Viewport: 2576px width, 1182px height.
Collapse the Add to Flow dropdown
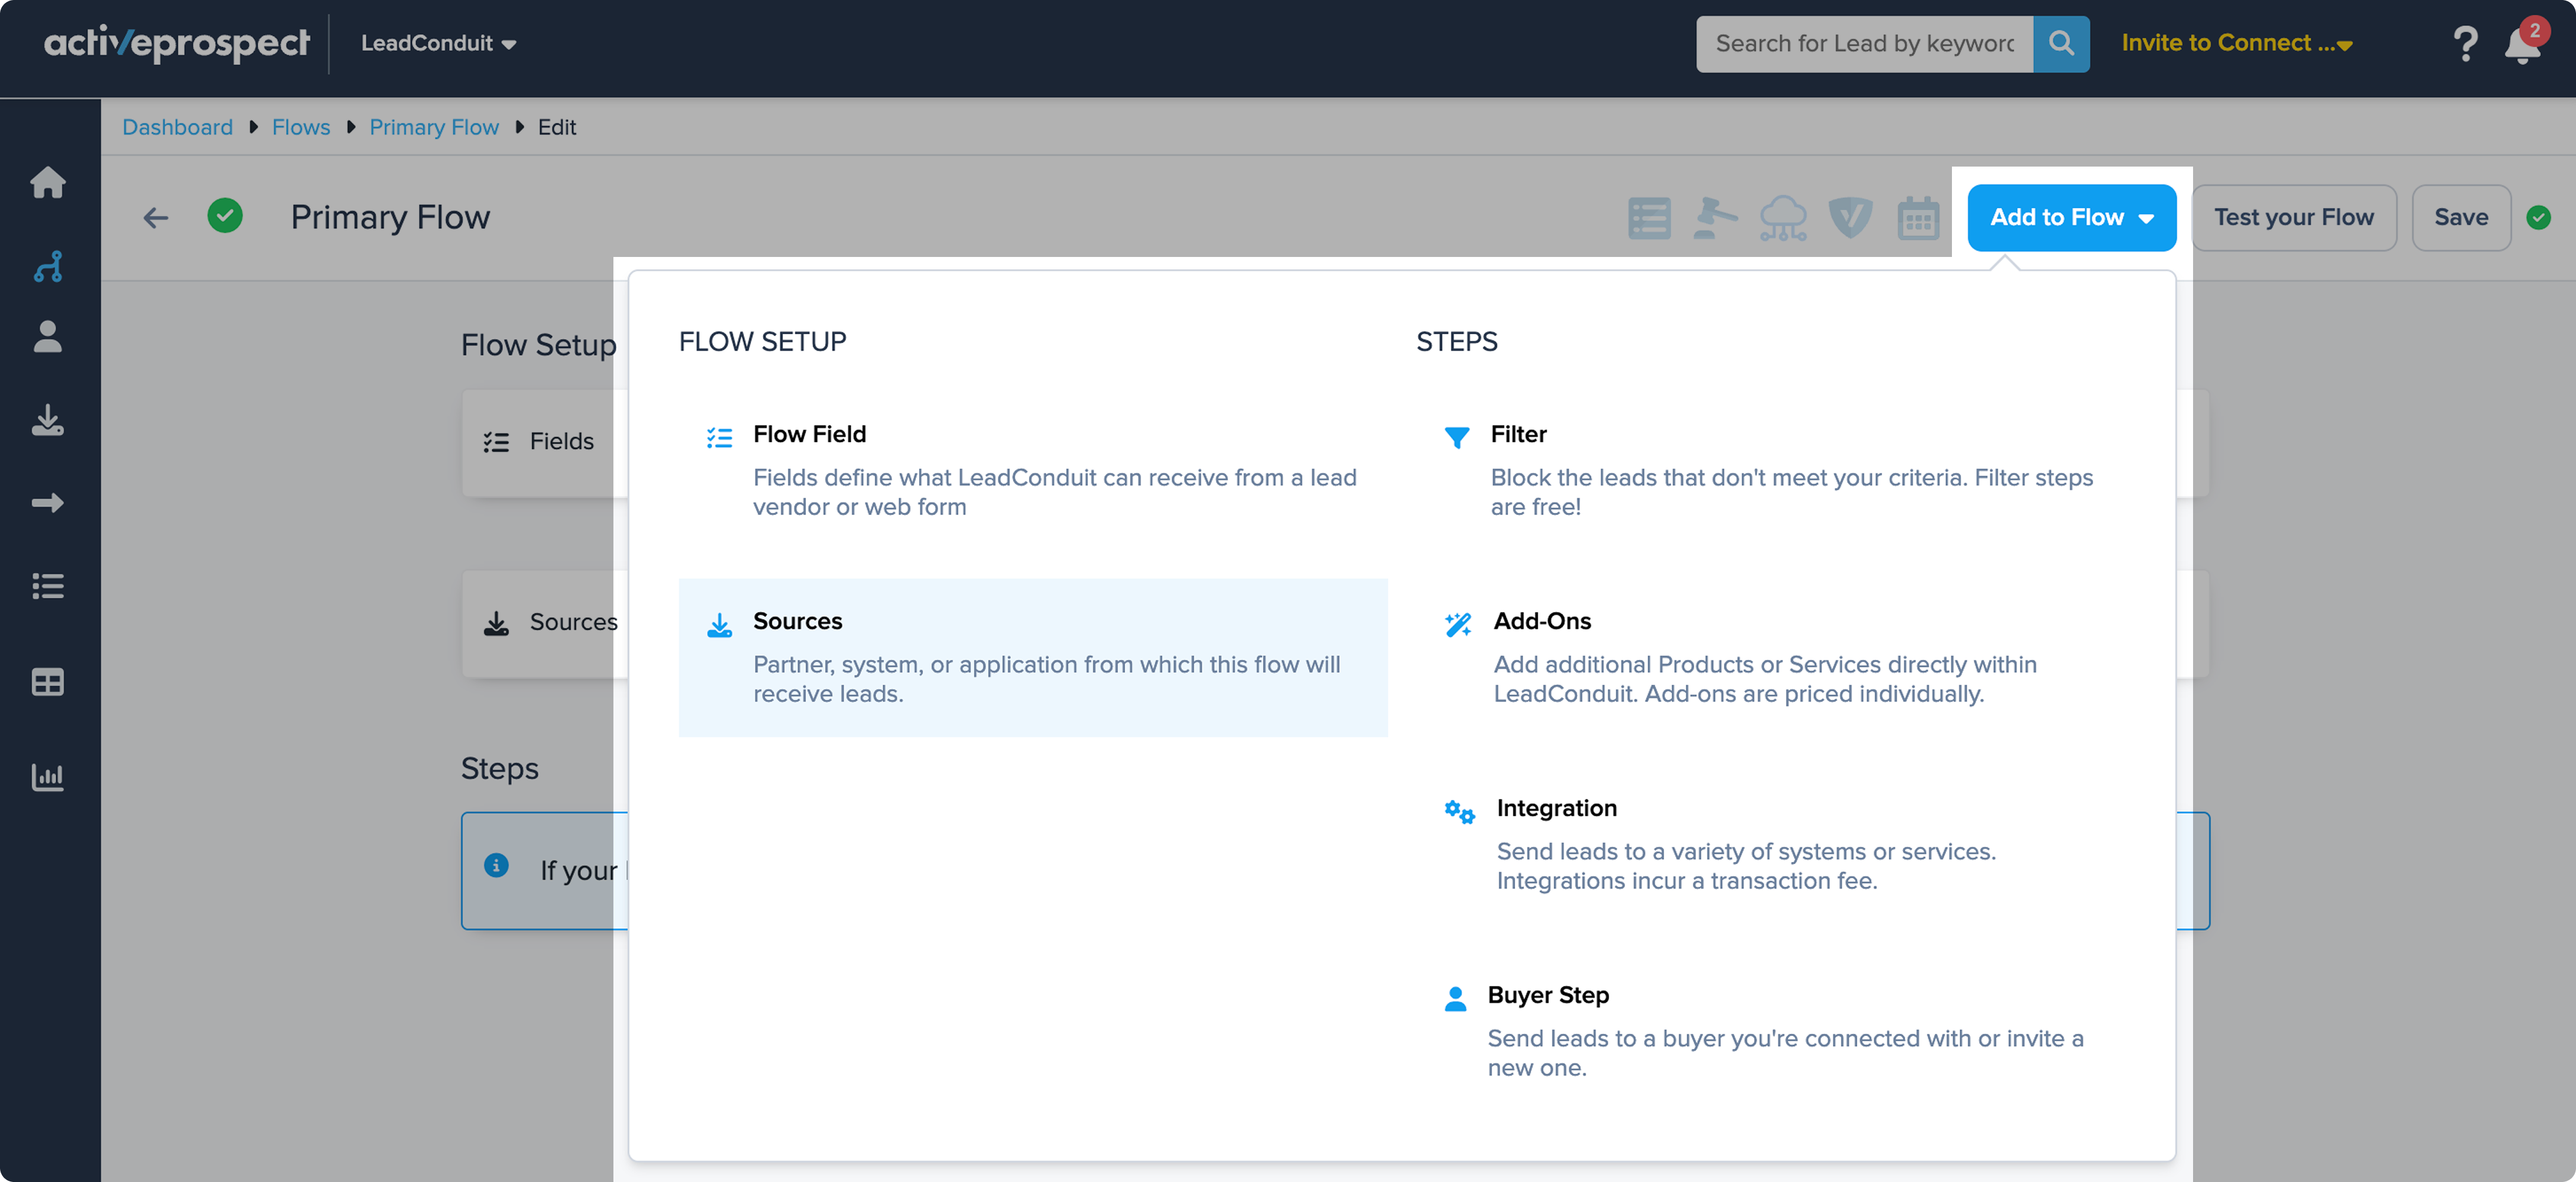[2071, 217]
